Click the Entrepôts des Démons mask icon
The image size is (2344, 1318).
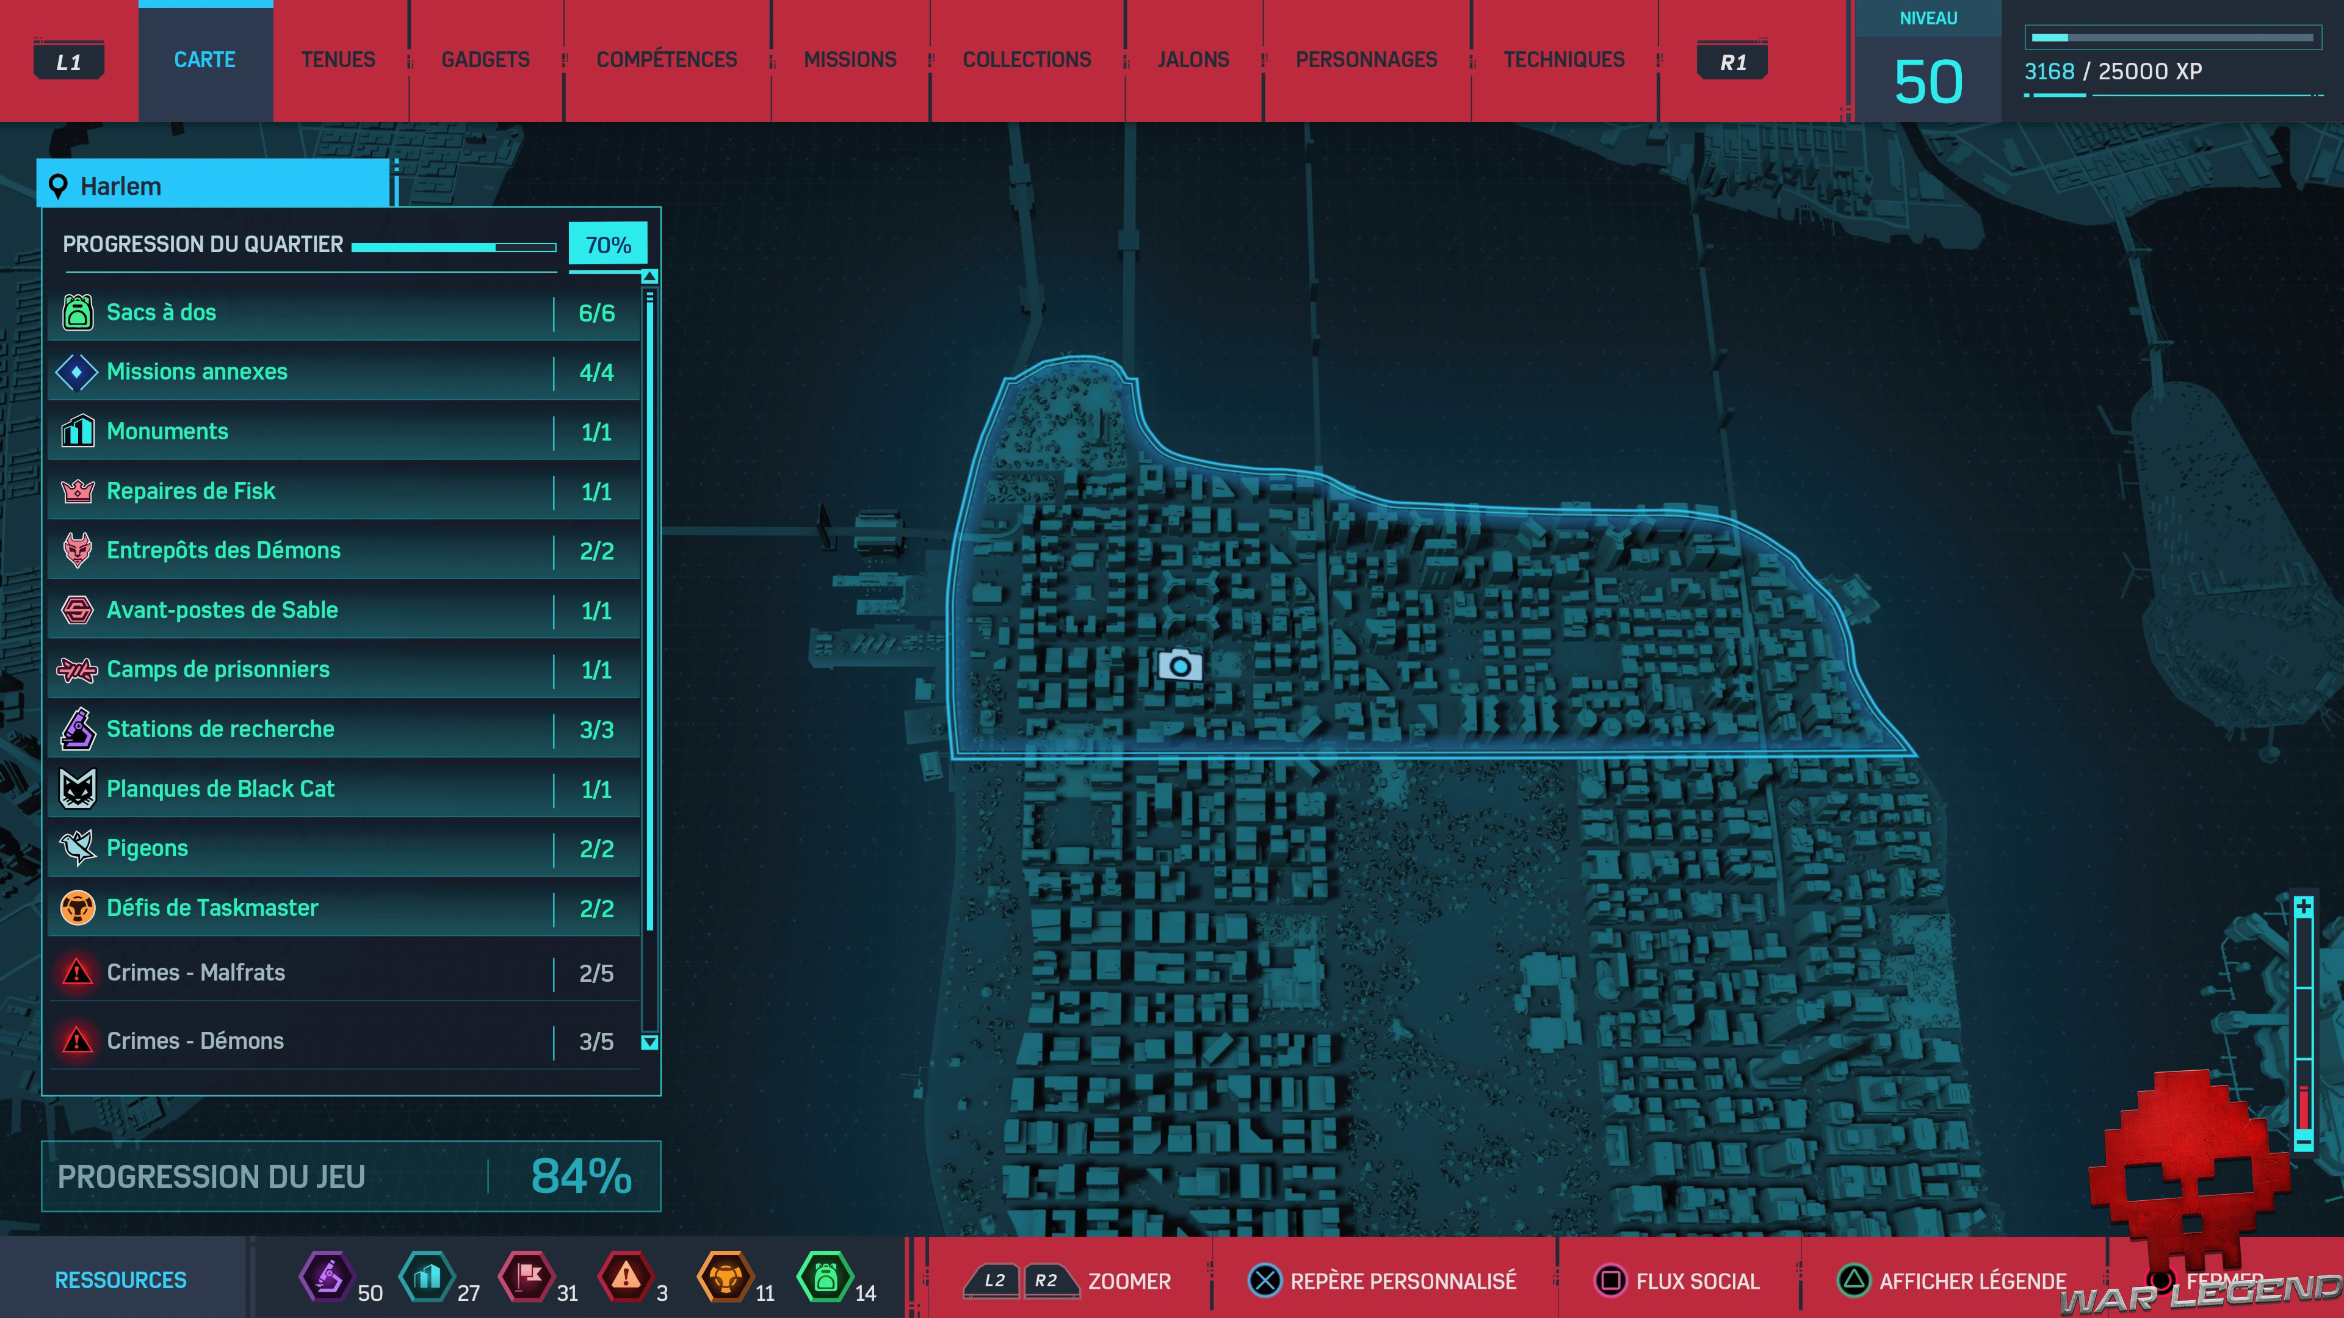point(78,550)
